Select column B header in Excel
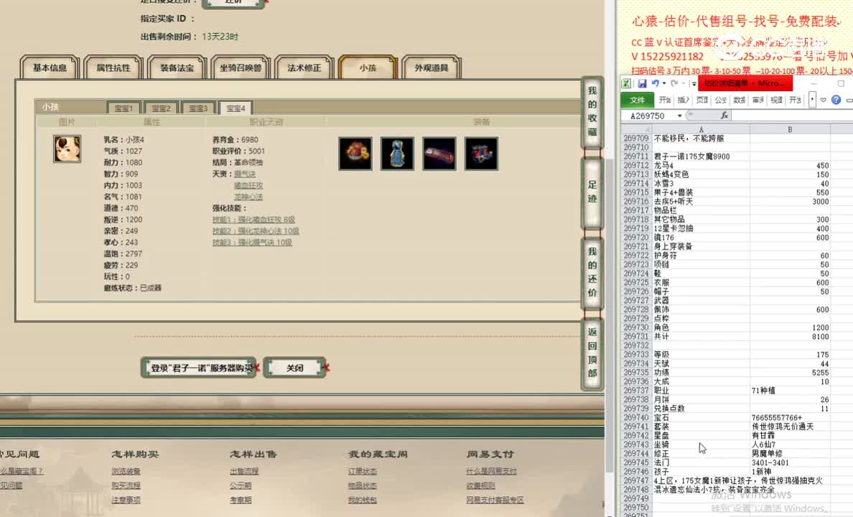The width and height of the screenshot is (853, 517). (790, 129)
